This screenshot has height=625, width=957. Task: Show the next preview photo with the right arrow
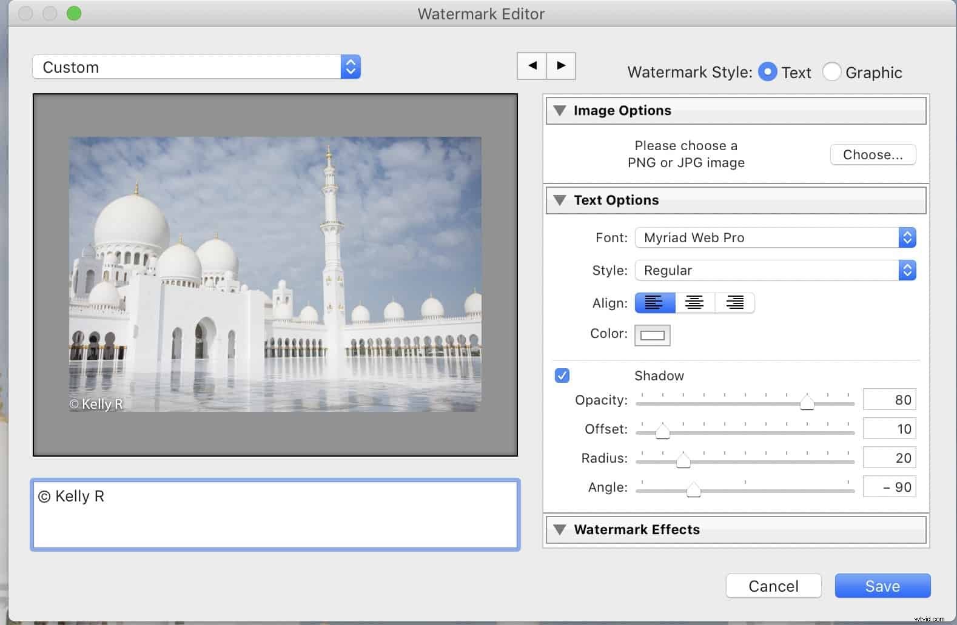click(561, 65)
